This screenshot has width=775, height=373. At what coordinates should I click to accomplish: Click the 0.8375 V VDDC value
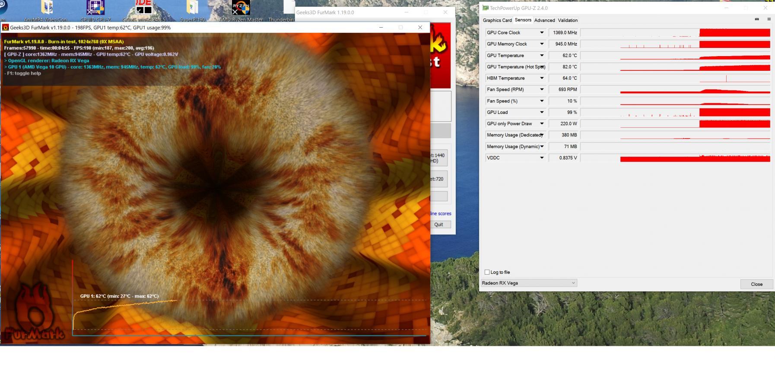point(564,158)
